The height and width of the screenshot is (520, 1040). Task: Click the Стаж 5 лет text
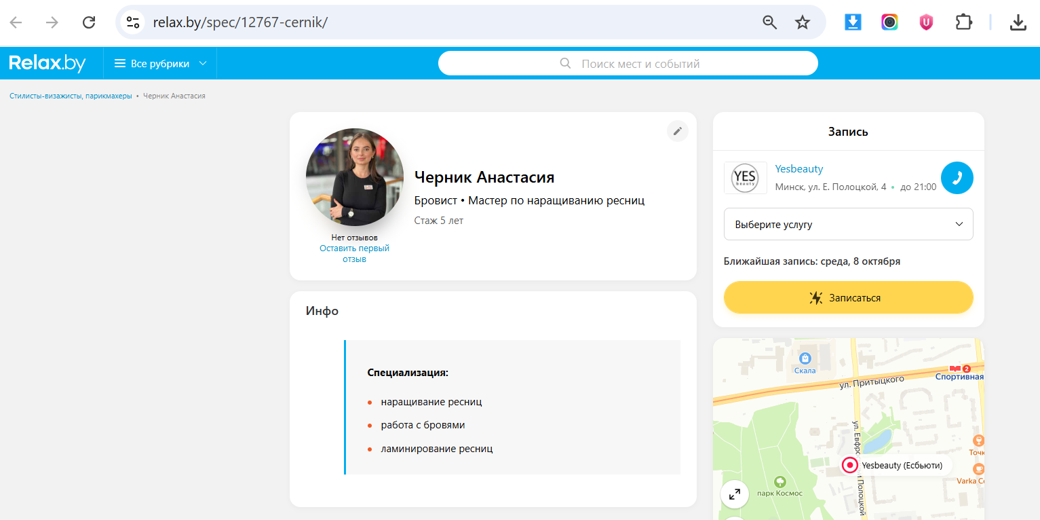[439, 221]
